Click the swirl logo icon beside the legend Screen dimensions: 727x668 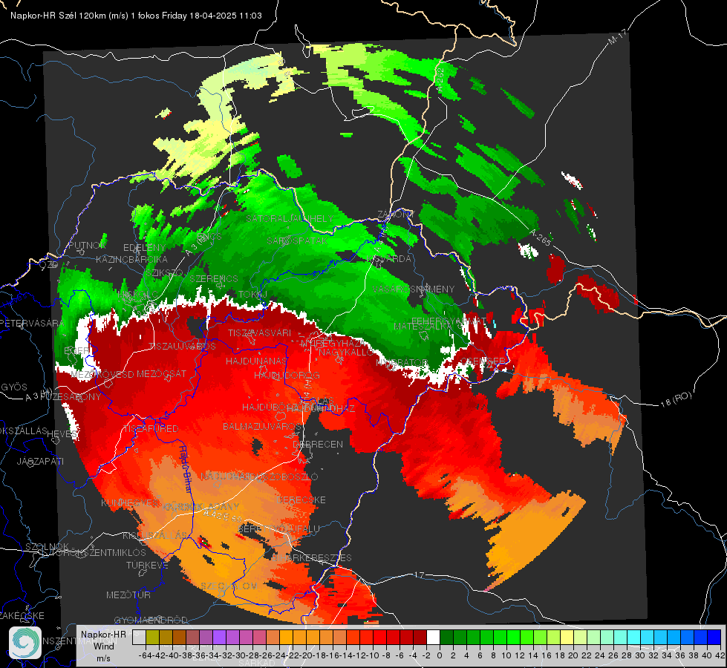(x=25, y=643)
